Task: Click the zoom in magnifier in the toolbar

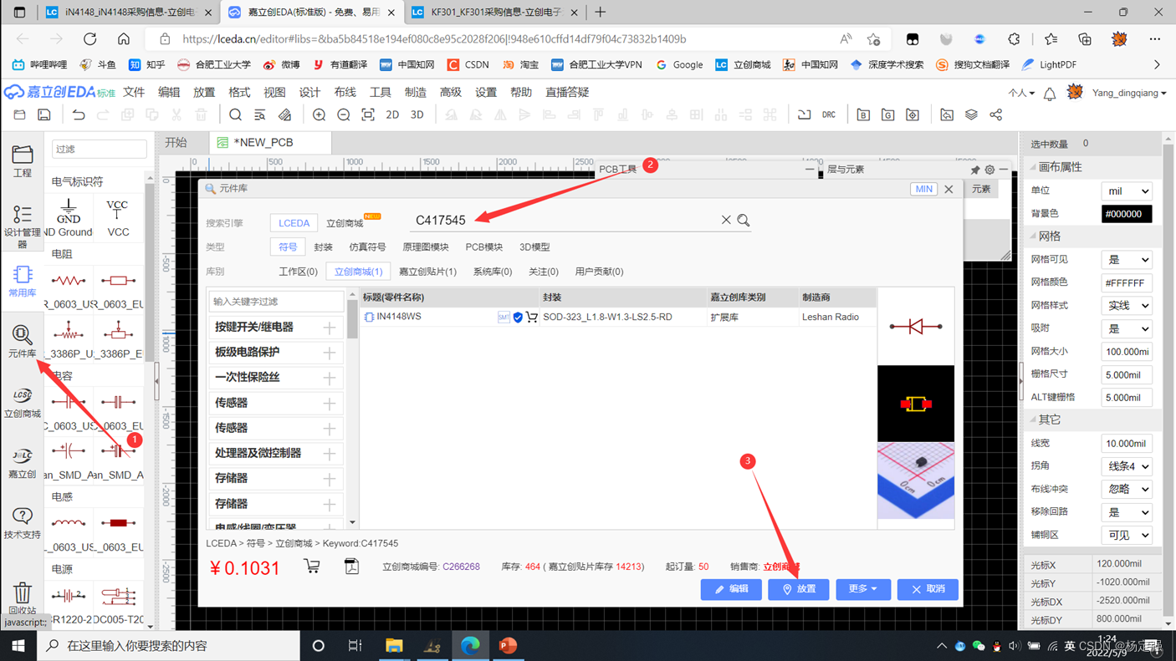Action: tap(319, 114)
